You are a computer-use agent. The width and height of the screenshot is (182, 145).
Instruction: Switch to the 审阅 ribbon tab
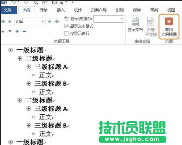(154, 10)
